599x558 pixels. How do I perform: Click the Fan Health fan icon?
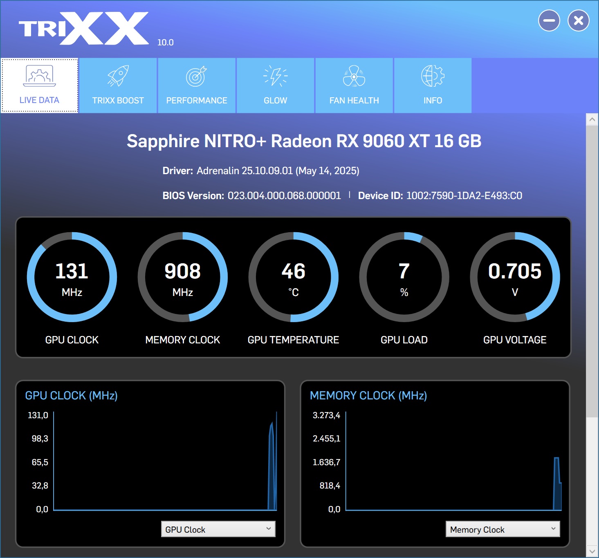coord(354,76)
